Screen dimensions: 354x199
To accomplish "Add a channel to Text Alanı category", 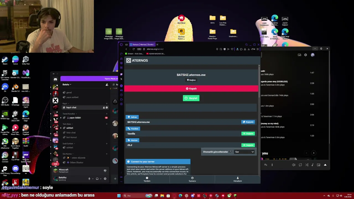I will pyautogui.click(x=107, y=124).
